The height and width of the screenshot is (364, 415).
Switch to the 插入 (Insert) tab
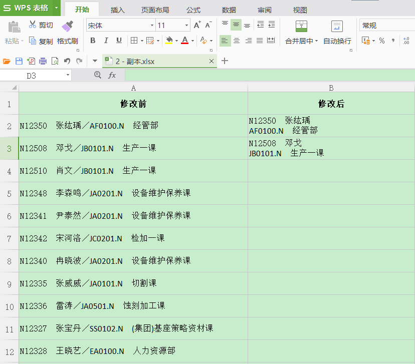tap(118, 10)
